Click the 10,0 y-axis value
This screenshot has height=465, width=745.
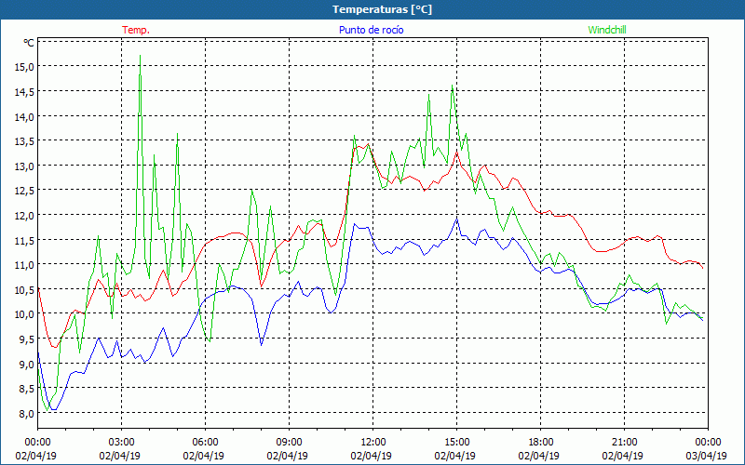25,314
